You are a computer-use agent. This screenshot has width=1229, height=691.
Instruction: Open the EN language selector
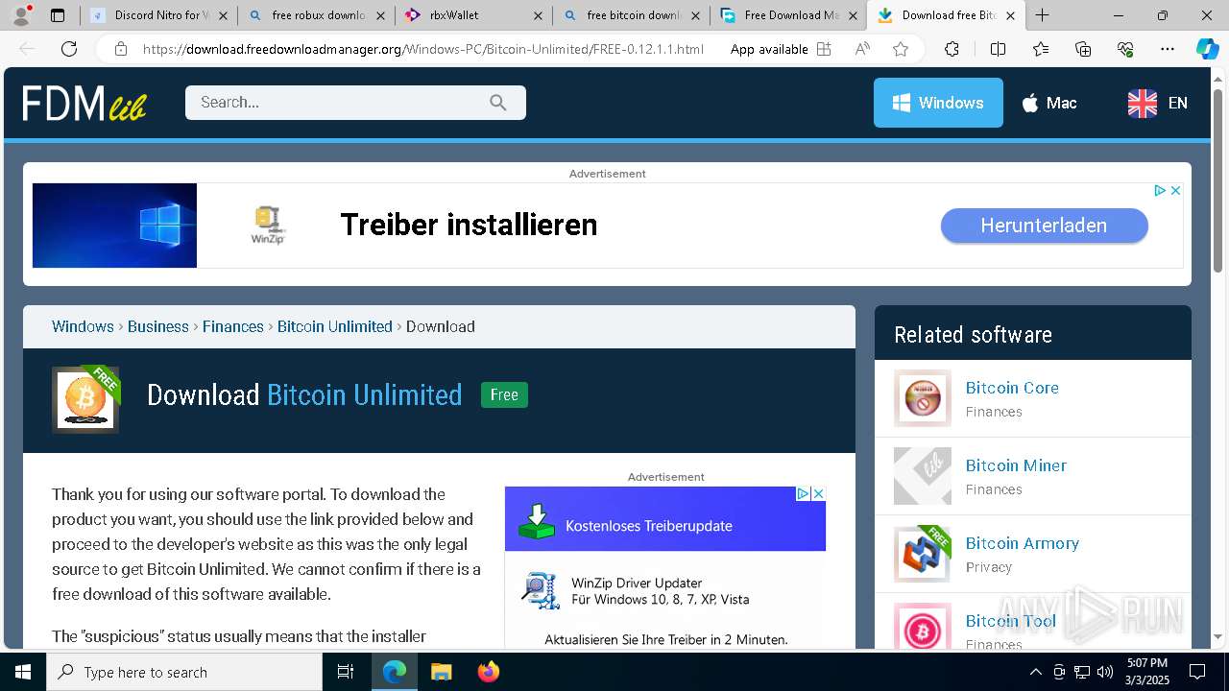tap(1158, 103)
